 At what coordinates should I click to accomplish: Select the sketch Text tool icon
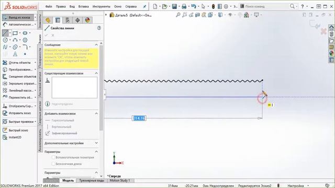click(x=15, y=54)
